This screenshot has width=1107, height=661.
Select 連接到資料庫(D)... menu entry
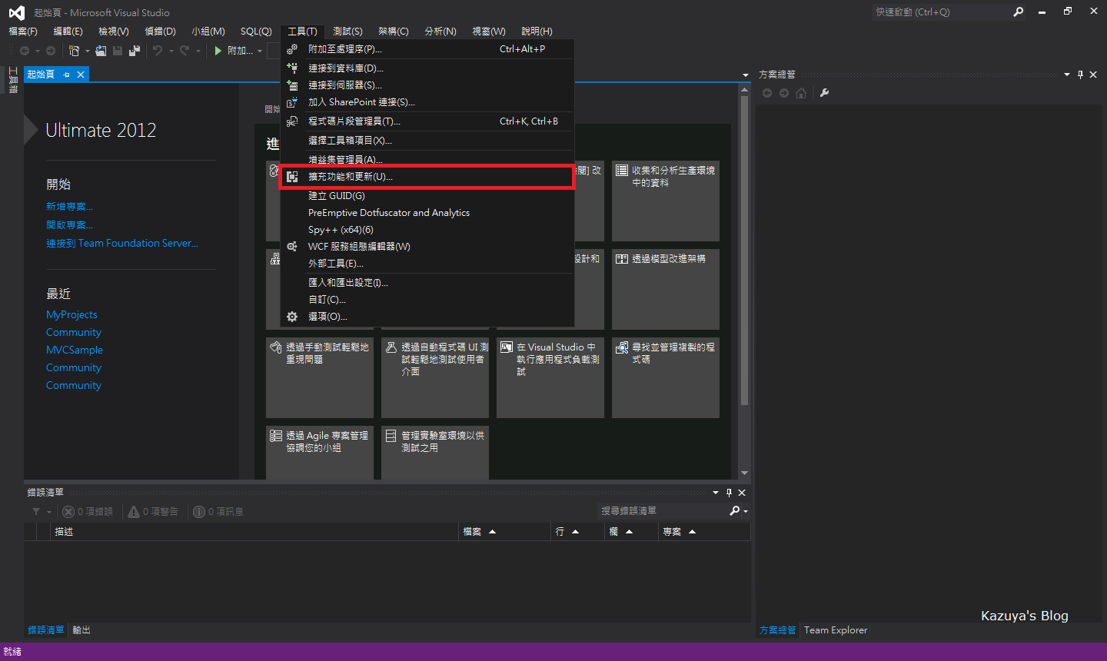[427, 68]
